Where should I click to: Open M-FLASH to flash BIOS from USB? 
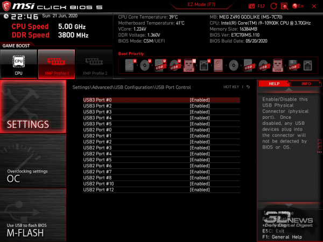[x=33, y=229]
